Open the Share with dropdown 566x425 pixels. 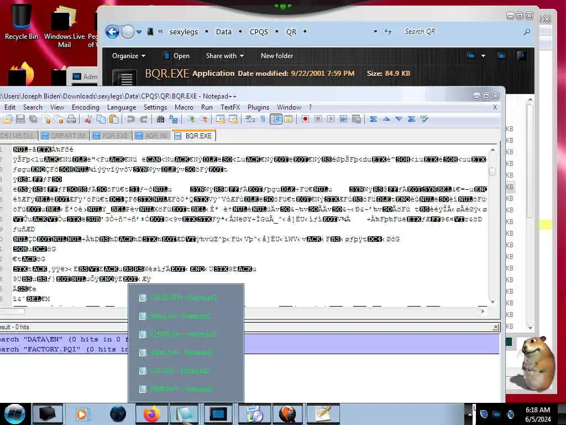click(224, 56)
